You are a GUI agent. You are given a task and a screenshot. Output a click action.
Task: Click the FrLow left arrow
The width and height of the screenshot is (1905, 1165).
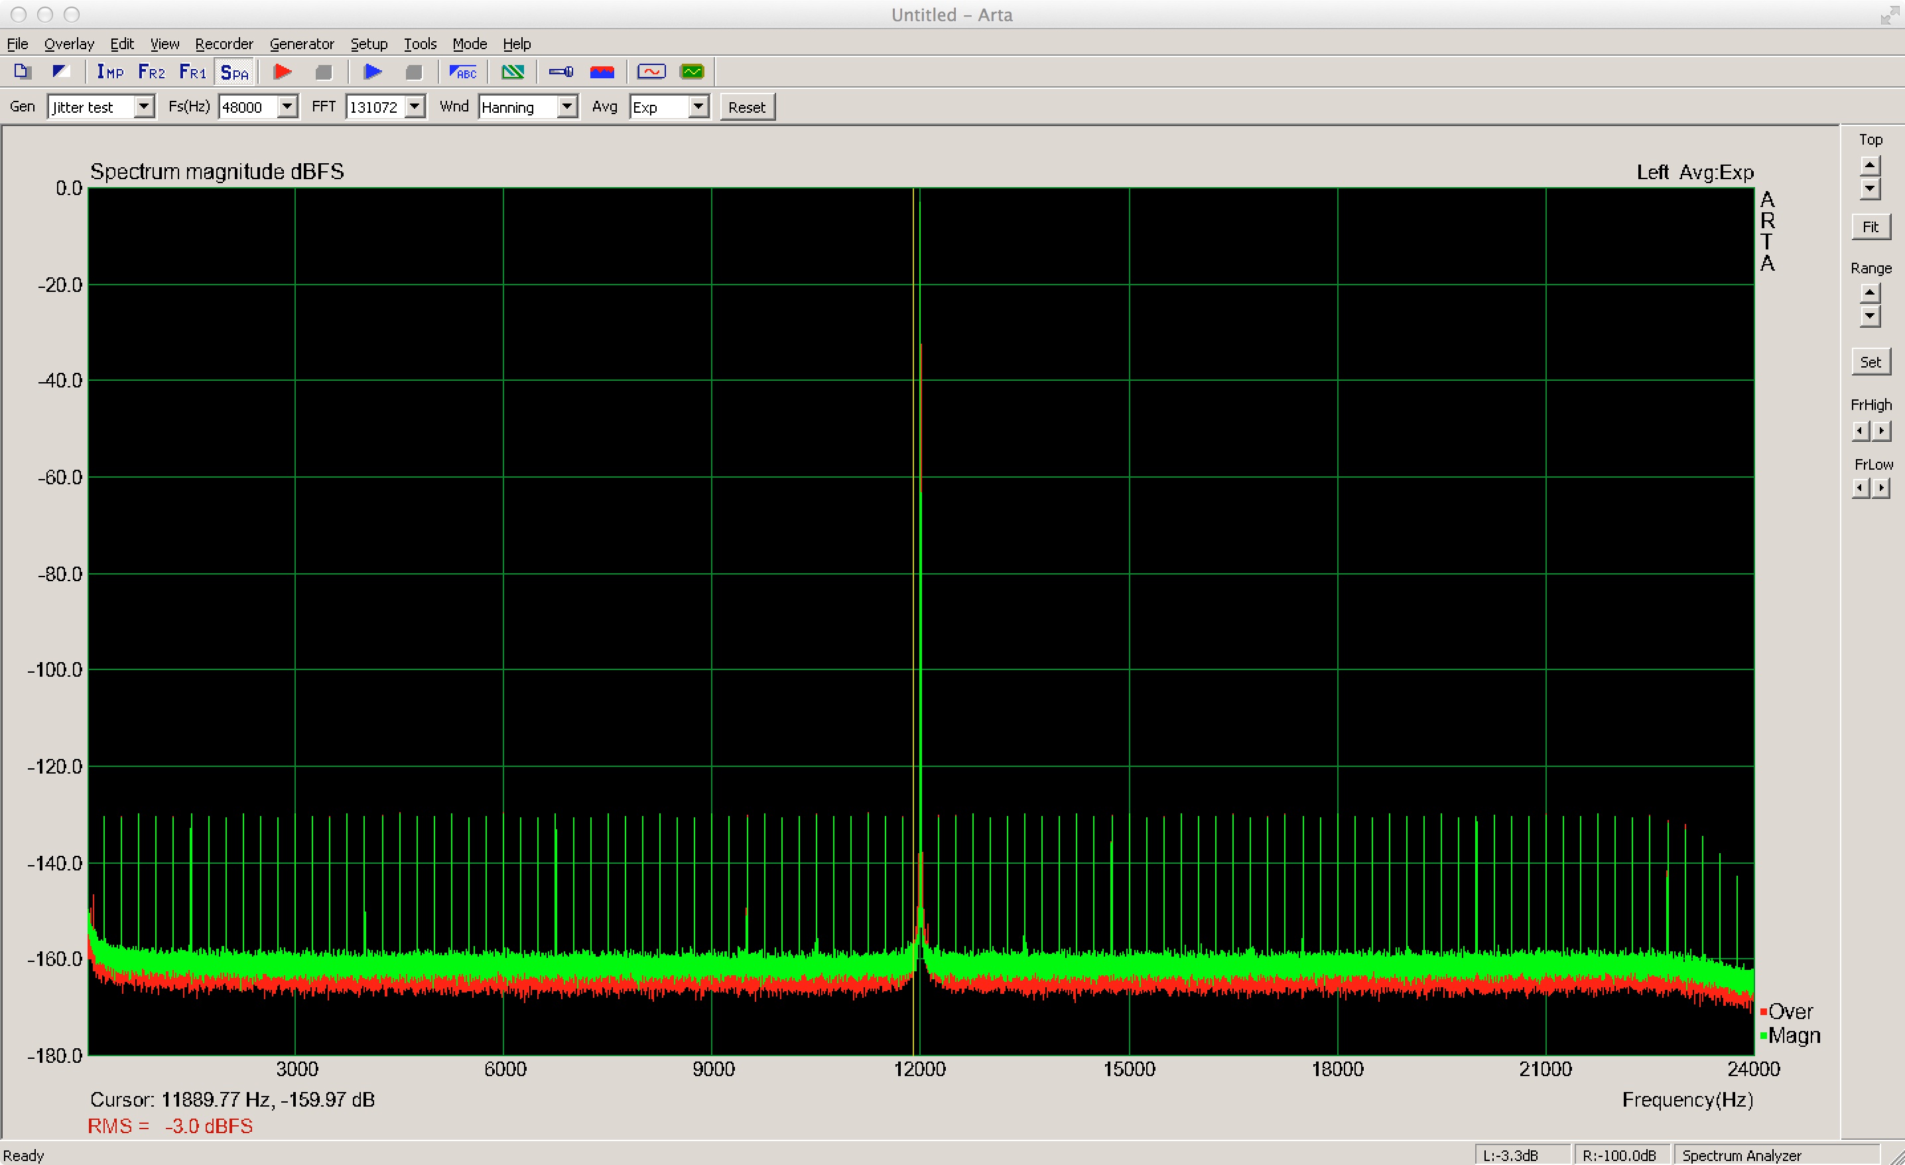tap(1860, 488)
